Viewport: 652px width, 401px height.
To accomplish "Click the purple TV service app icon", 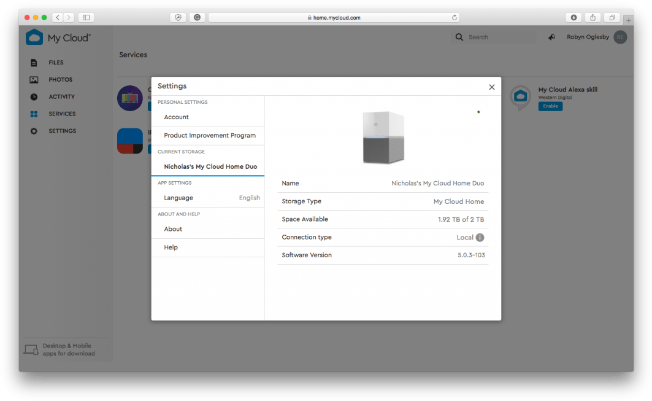I will coord(130,98).
